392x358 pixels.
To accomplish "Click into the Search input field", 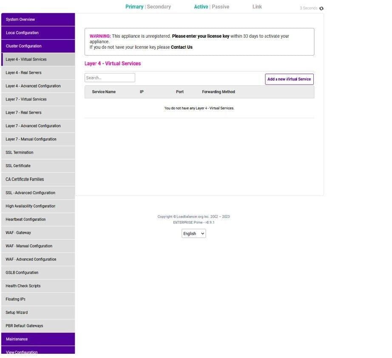I will click(x=110, y=78).
